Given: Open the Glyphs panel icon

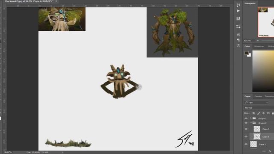Looking at the screenshot, I should [238, 46].
